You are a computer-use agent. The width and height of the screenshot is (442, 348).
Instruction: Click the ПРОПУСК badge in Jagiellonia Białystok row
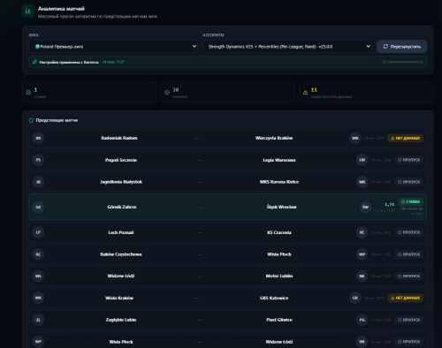pyautogui.click(x=408, y=182)
